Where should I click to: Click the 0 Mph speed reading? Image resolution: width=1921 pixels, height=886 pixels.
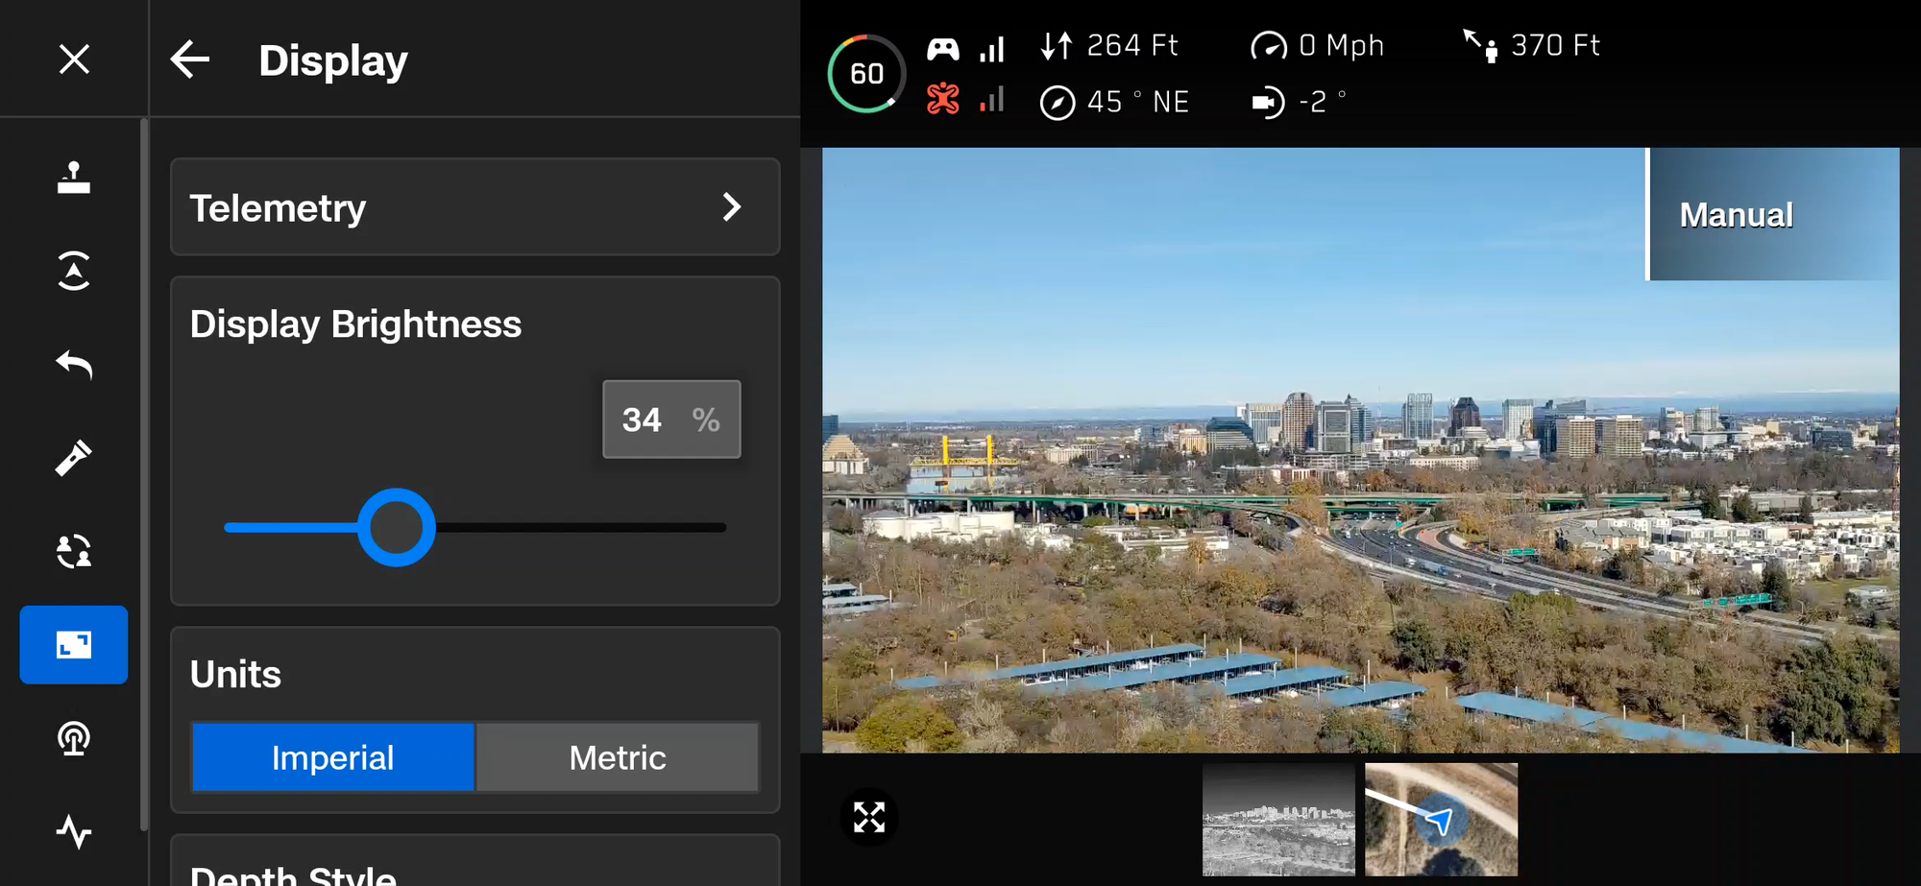[1341, 45]
